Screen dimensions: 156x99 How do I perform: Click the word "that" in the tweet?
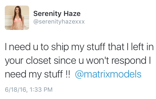[116, 47]
